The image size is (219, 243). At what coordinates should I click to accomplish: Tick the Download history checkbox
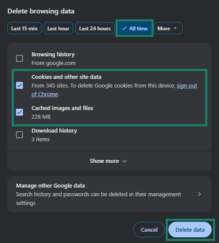[19, 135]
